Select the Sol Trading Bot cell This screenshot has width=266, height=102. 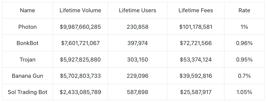(27, 92)
